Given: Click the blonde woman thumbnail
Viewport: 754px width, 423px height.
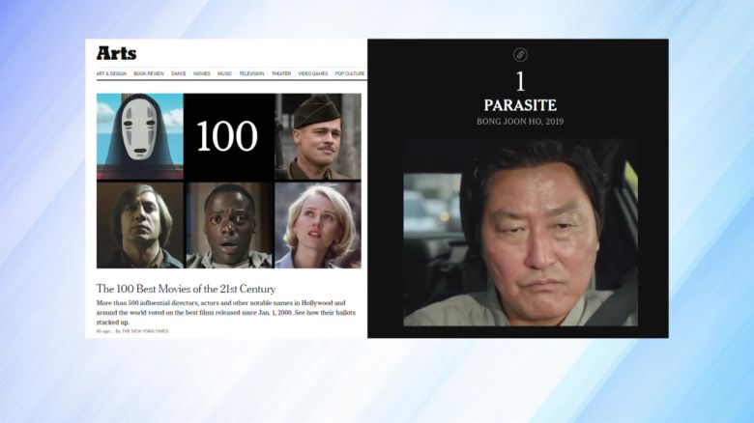Looking at the screenshot, I should (x=317, y=225).
